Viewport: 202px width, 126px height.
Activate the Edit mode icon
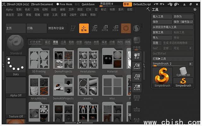coord(73,28)
